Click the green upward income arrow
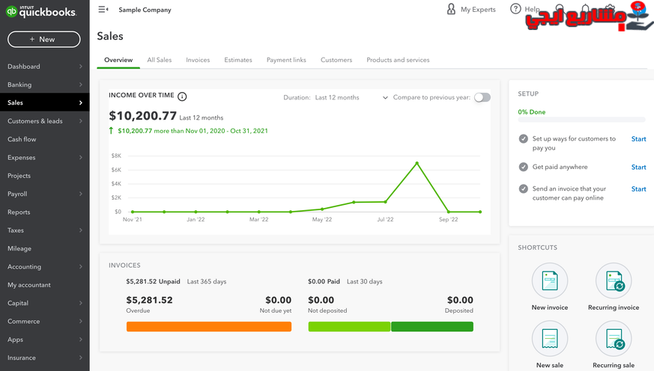Image resolution: width=654 pixels, height=371 pixels. pyautogui.click(x=111, y=131)
